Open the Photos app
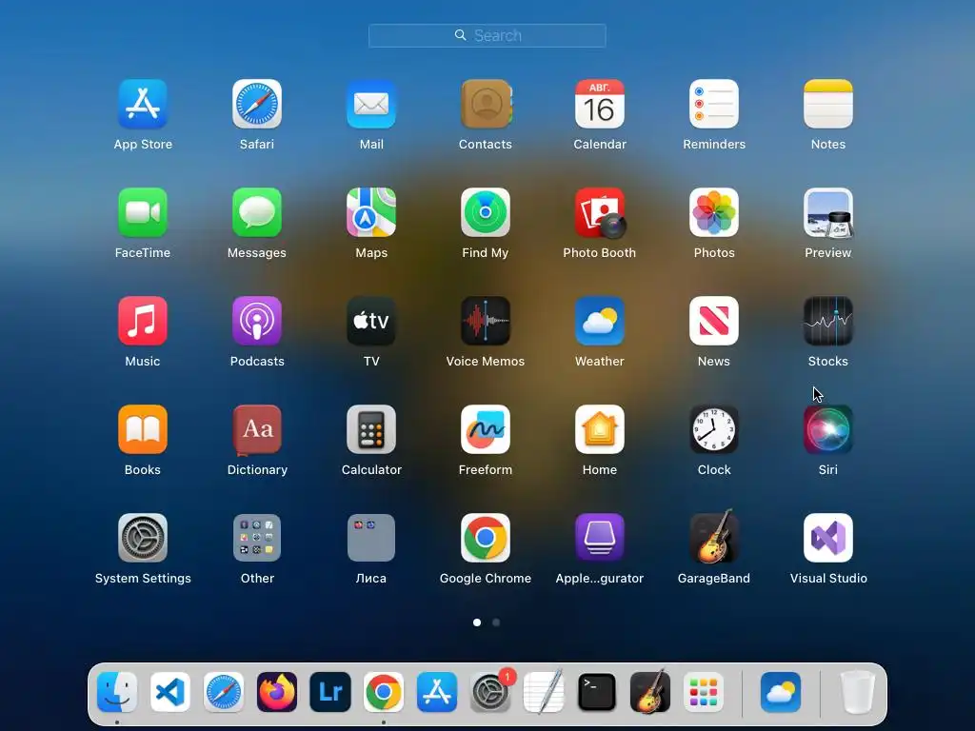Viewport: 975px width, 731px height. [714, 212]
